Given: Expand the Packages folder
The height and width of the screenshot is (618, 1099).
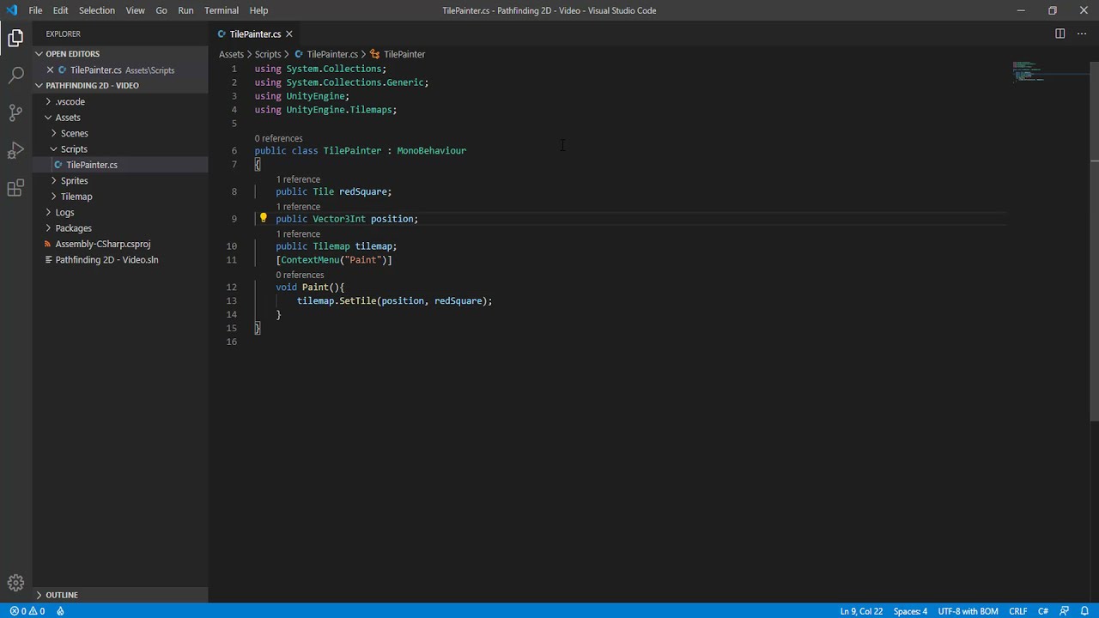Looking at the screenshot, I should [x=73, y=228].
